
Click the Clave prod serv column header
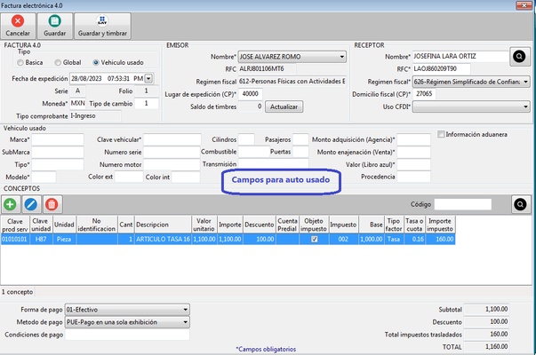click(15, 225)
